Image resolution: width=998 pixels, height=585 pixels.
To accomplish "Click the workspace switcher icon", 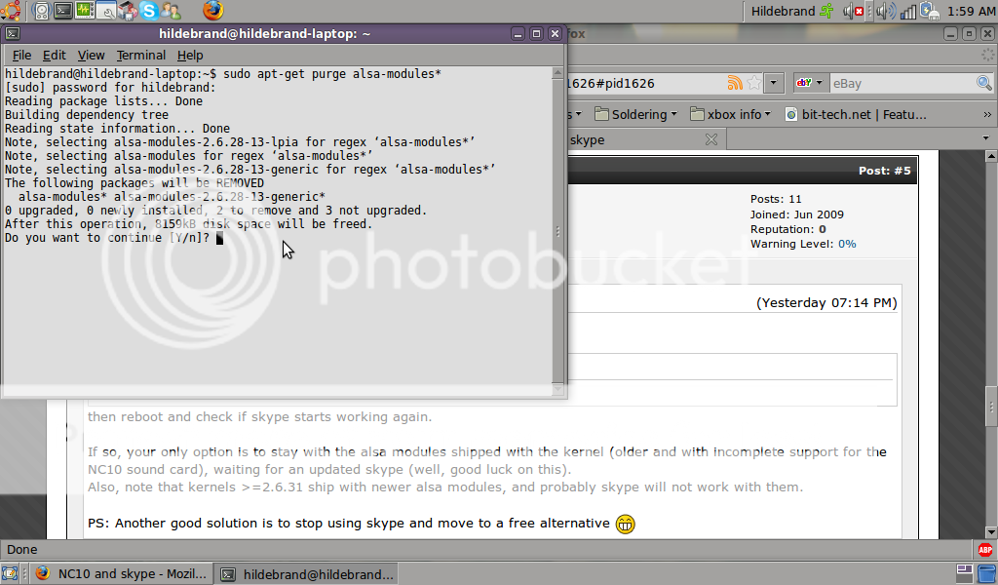I will coord(964,572).
